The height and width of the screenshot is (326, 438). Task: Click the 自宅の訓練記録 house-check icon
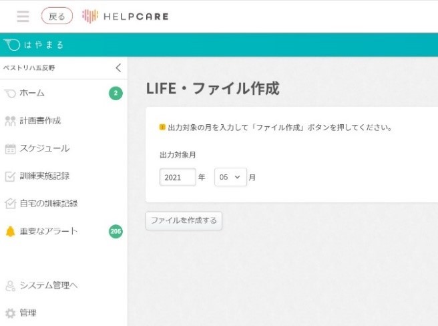point(10,203)
